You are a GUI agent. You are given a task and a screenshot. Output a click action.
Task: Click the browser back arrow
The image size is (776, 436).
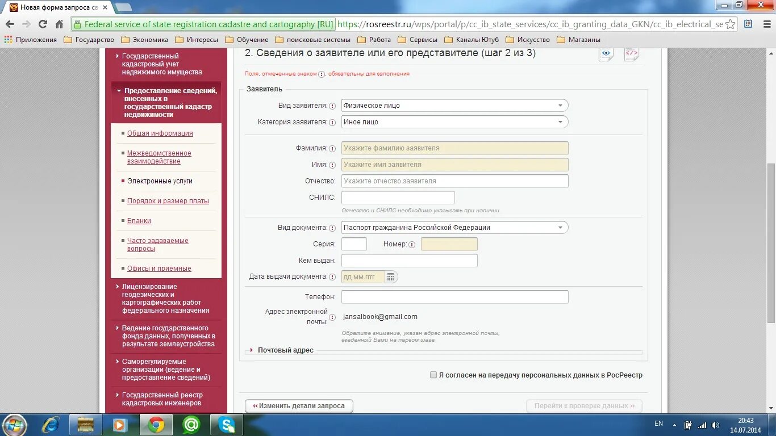tap(10, 24)
